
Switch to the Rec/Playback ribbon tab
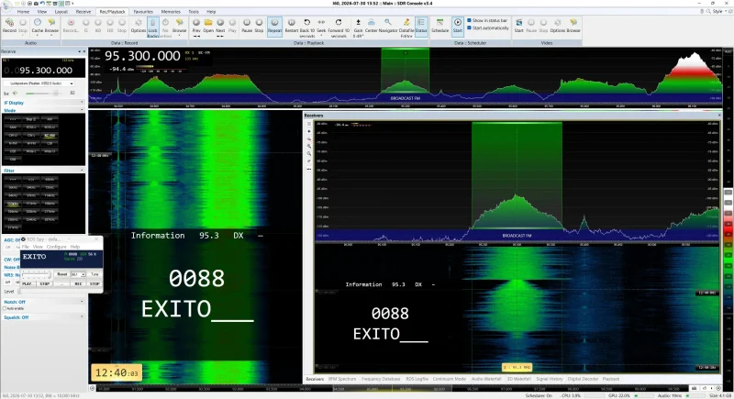[112, 12]
